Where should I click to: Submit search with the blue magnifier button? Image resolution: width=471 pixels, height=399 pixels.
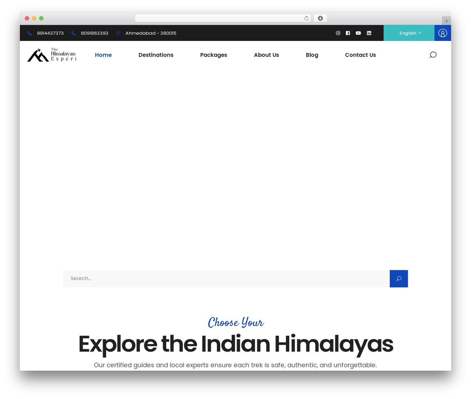(x=399, y=279)
